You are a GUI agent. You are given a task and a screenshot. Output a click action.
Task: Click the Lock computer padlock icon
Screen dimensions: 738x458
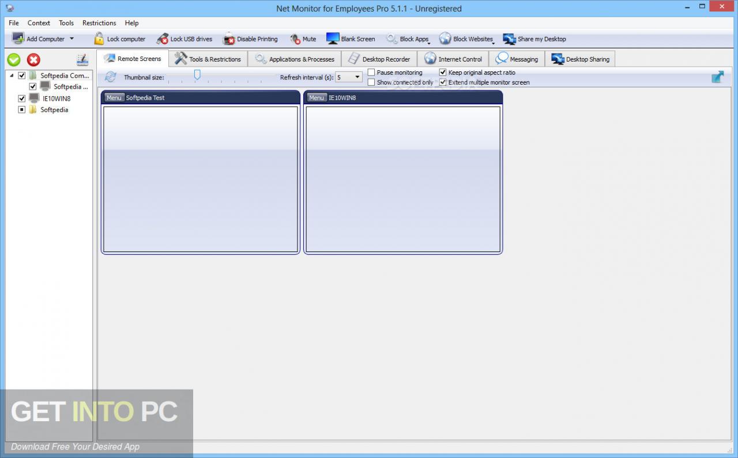click(99, 39)
